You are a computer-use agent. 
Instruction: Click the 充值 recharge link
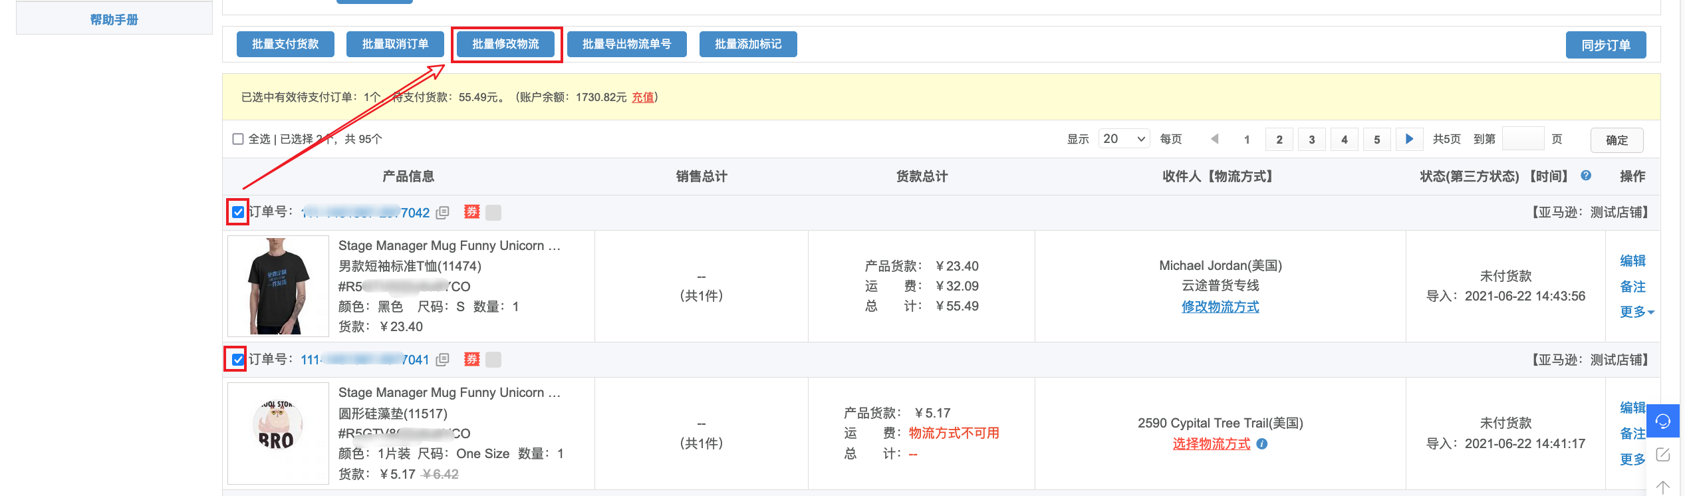click(642, 97)
